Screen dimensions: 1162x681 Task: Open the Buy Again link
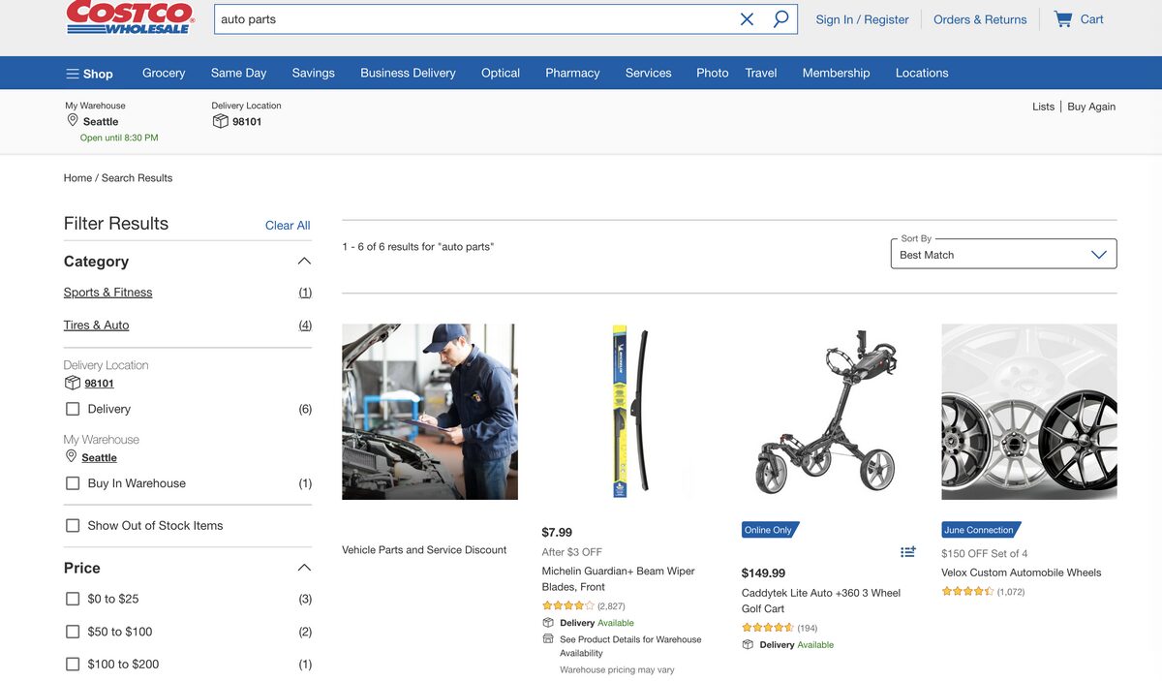point(1091,107)
